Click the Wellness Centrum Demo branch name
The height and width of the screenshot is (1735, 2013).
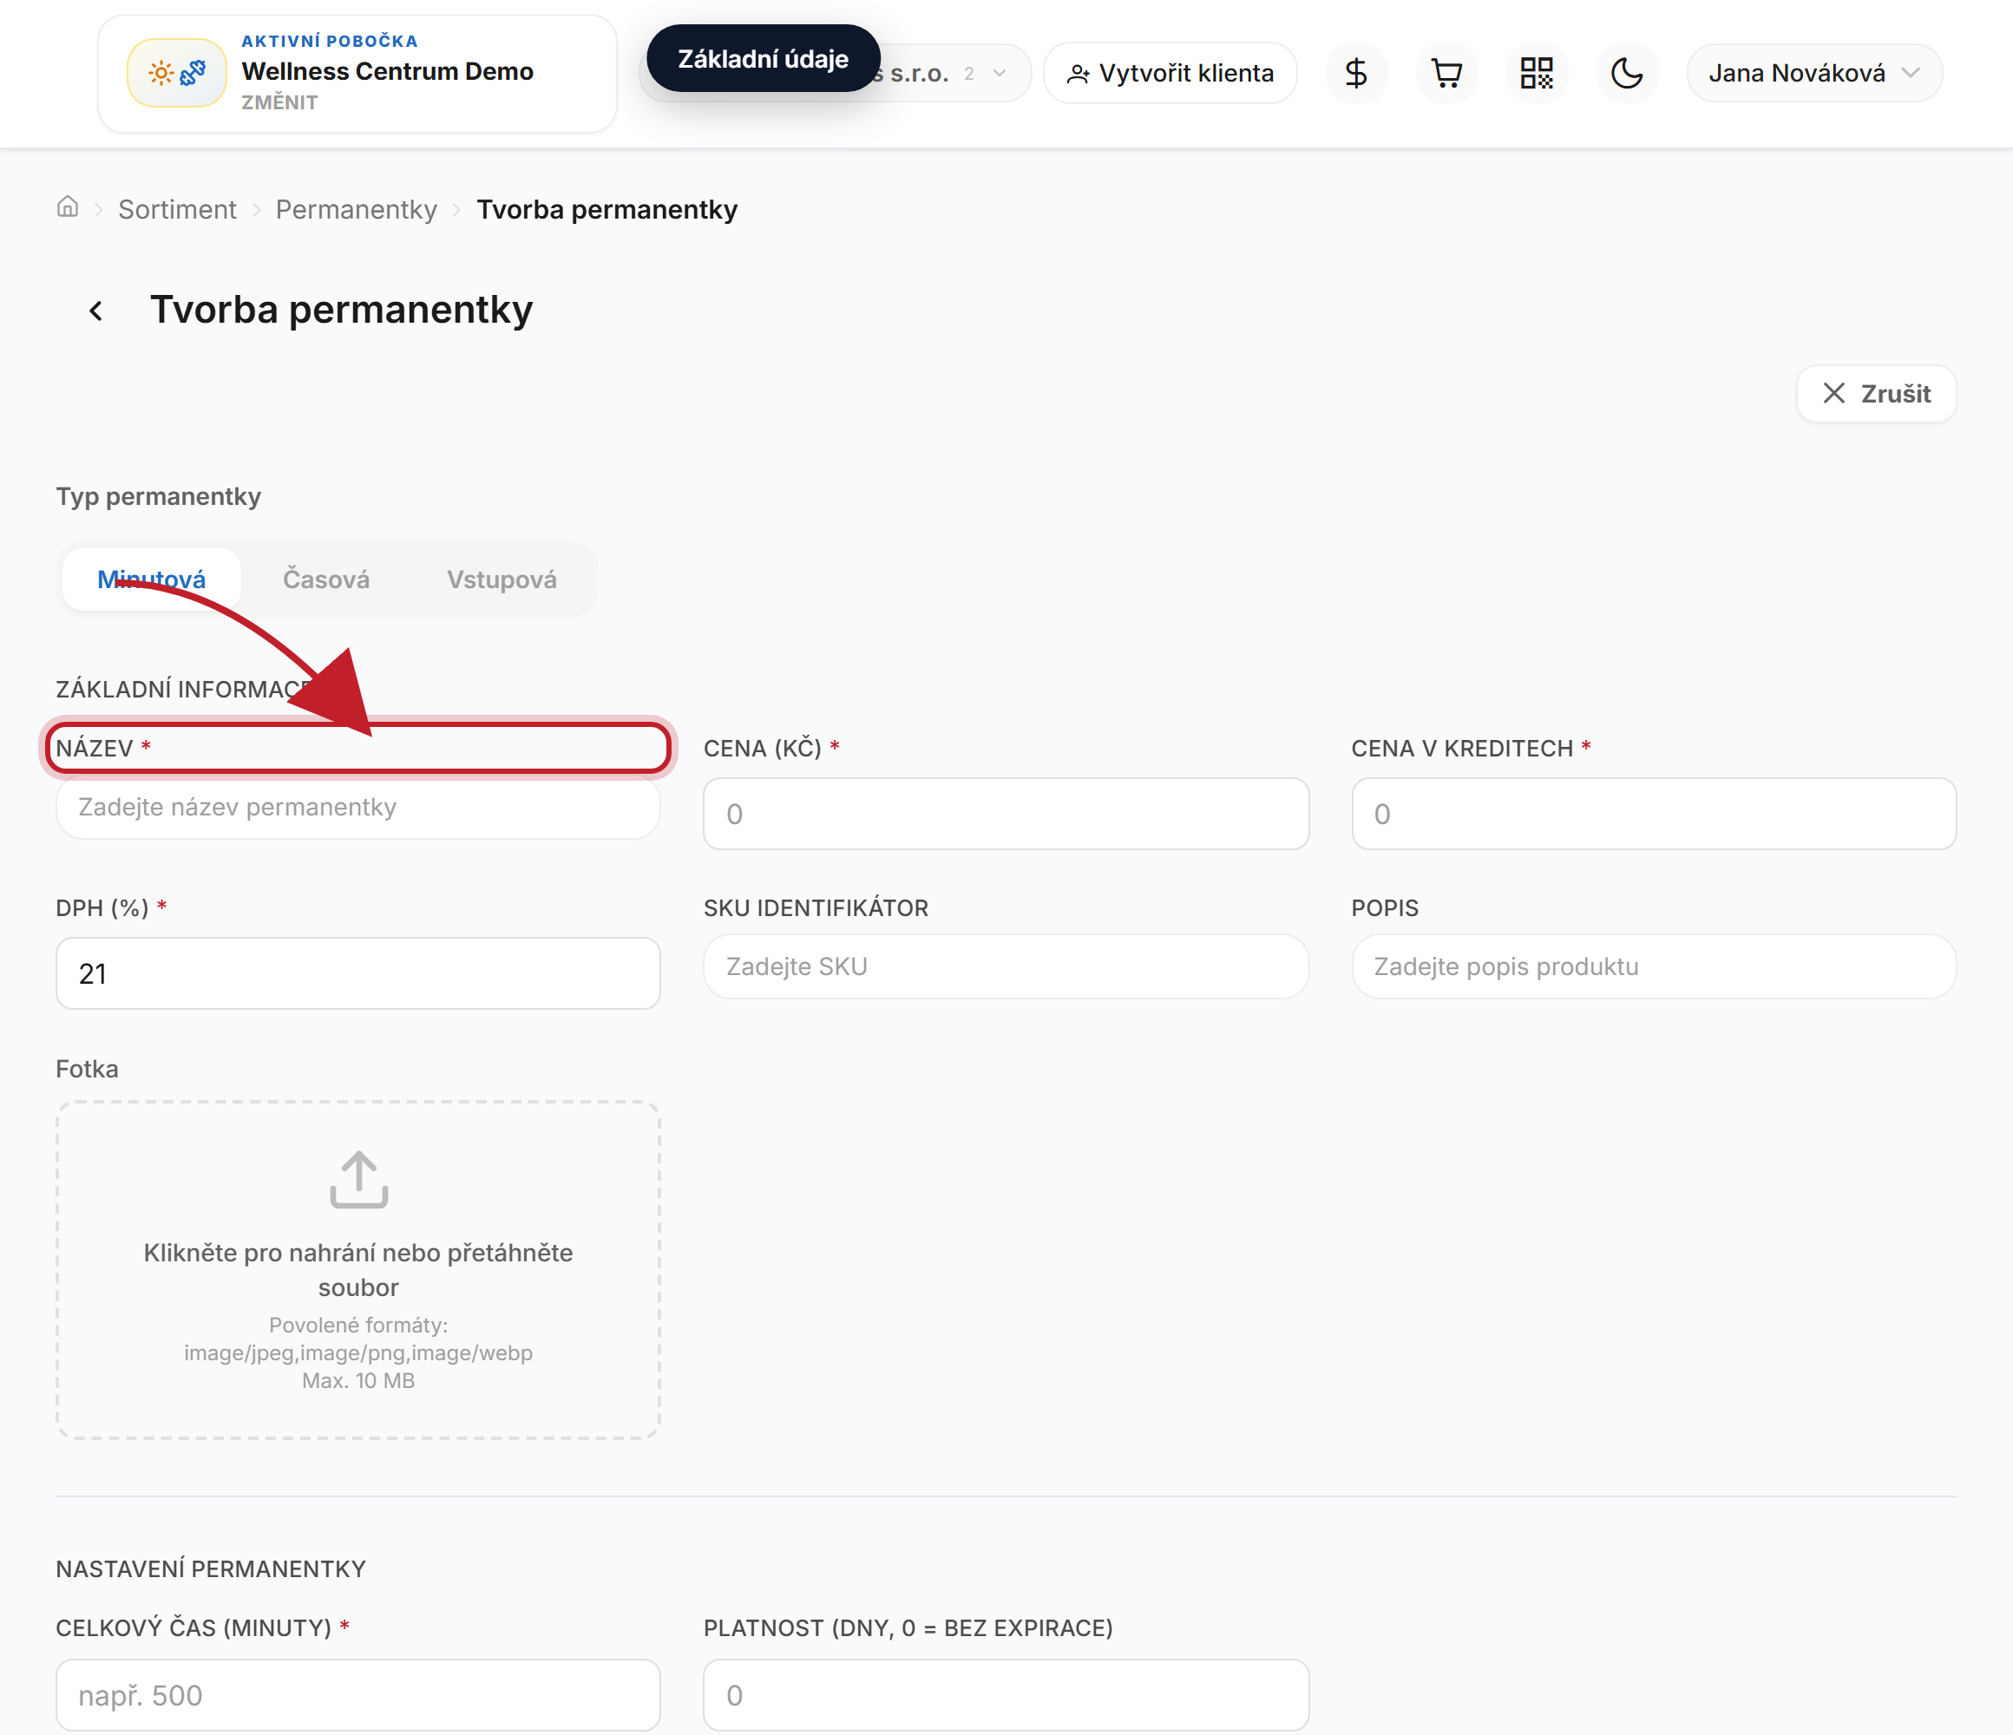[388, 71]
